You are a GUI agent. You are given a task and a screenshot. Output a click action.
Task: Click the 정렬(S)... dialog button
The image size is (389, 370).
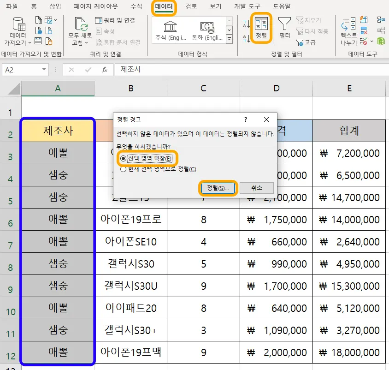[x=218, y=188]
